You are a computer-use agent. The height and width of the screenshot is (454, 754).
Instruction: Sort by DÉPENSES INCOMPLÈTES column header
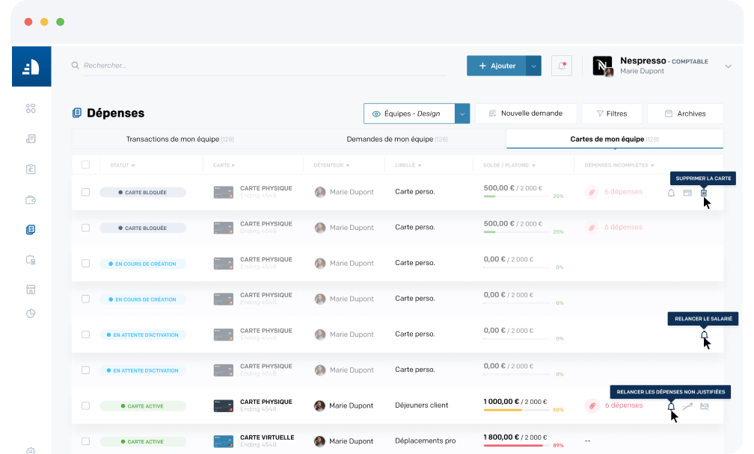pos(619,165)
